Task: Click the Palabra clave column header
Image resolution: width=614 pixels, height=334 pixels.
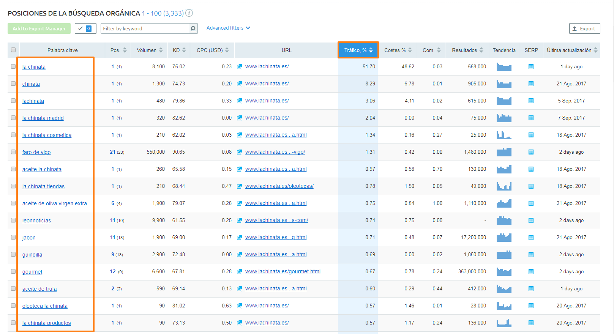Action: [62, 50]
